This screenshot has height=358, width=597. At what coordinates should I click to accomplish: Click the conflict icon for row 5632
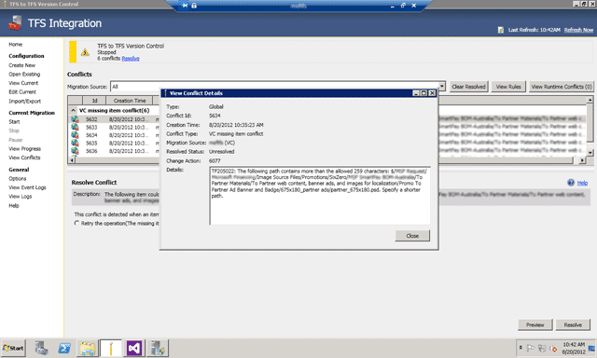[x=75, y=119]
